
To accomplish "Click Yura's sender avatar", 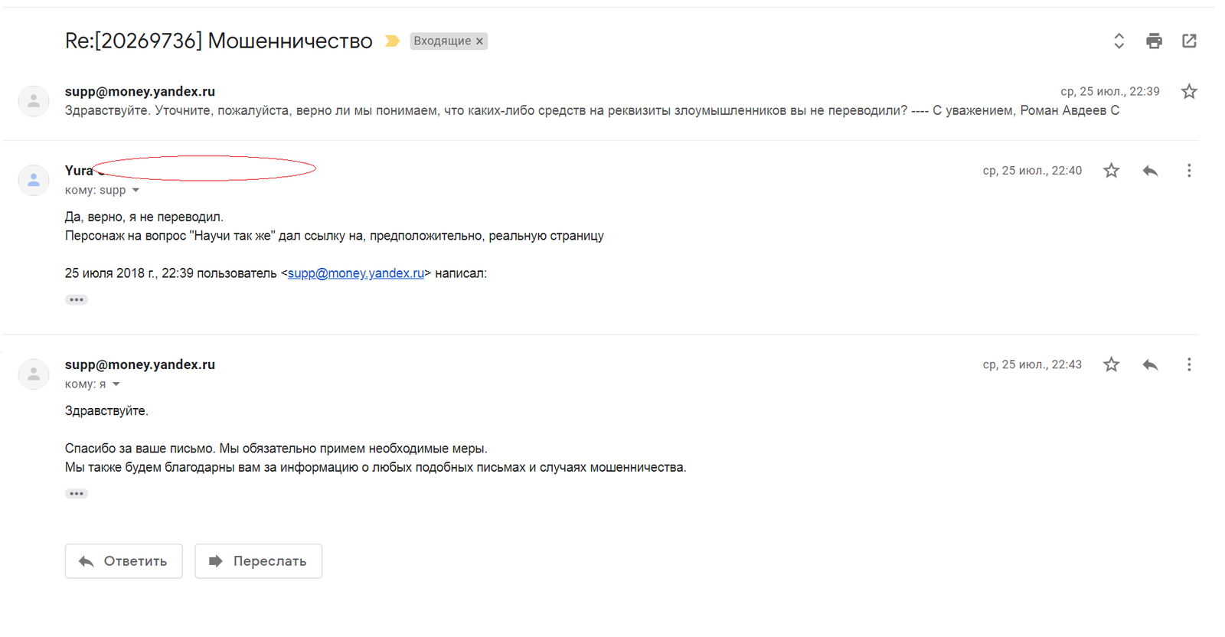I will point(34,181).
